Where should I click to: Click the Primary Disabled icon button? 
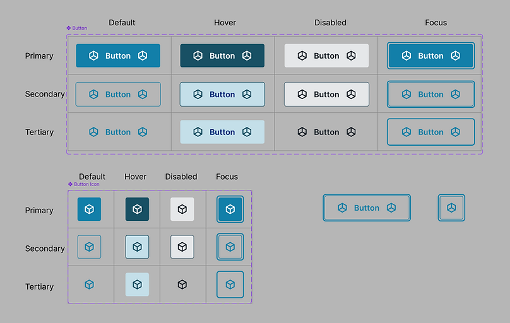(x=182, y=209)
